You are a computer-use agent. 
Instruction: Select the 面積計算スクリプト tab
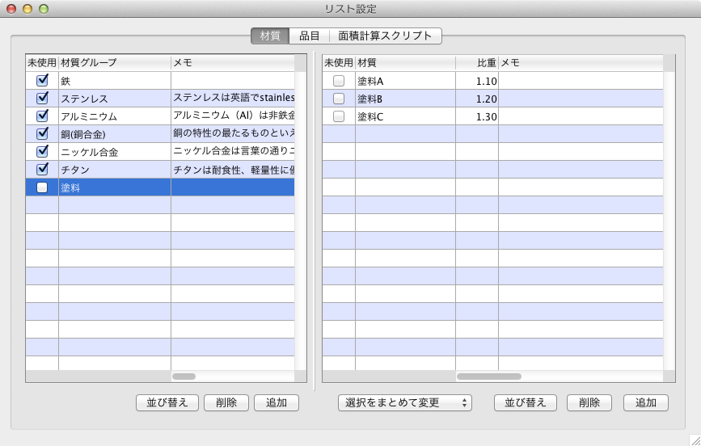tap(385, 36)
